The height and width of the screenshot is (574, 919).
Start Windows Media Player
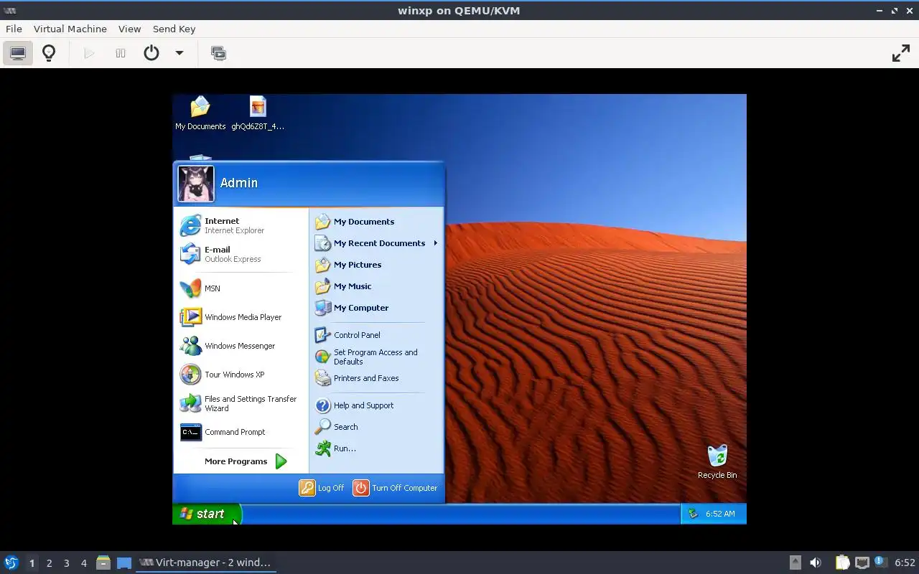[241, 317]
